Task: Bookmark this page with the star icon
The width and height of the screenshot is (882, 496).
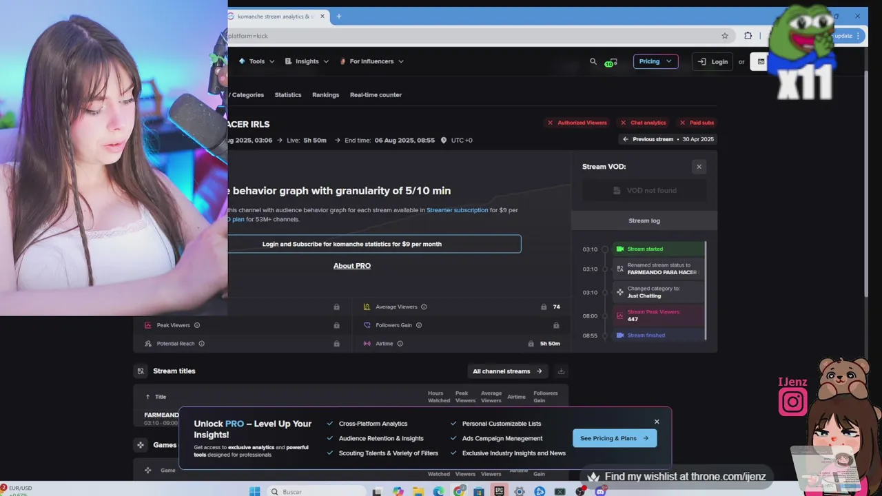Action: pyautogui.click(x=725, y=36)
